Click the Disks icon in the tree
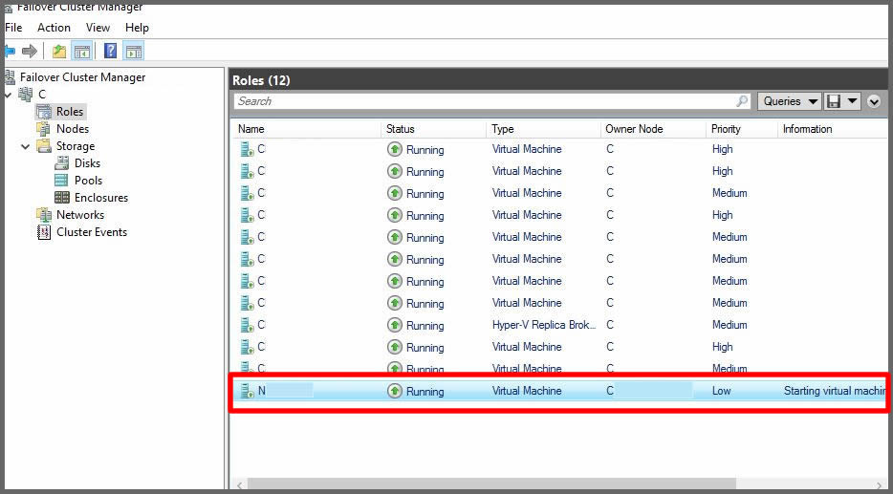Viewport: 893px width, 494px height. pos(62,163)
